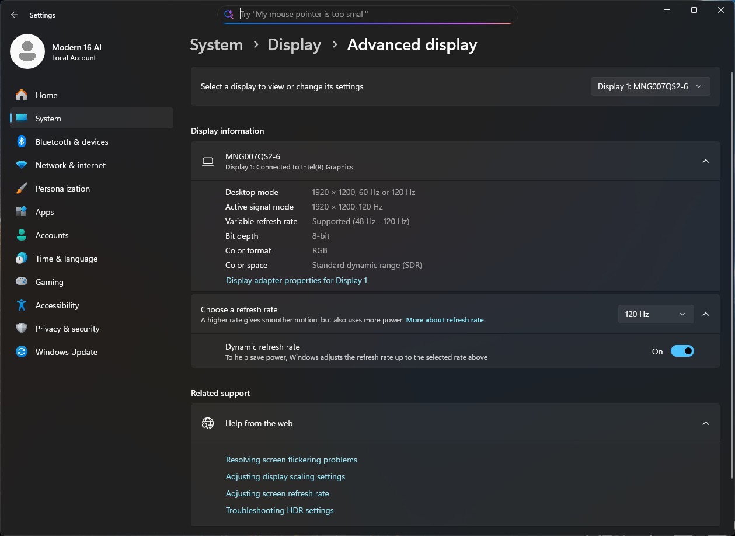735x536 pixels.
Task: Open Resolving screen flickering problems link
Action: click(291, 460)
